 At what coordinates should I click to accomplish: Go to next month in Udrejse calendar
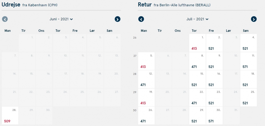117,19
